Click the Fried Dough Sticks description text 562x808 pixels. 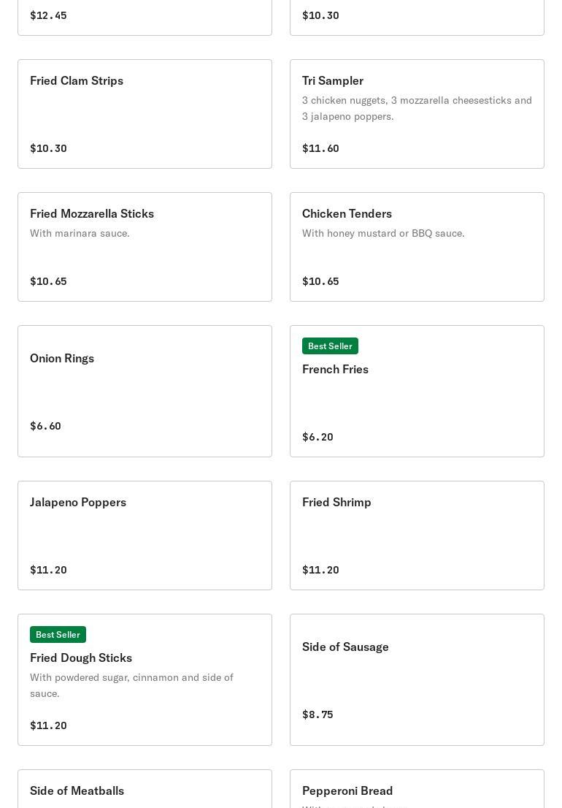(131, 685)
